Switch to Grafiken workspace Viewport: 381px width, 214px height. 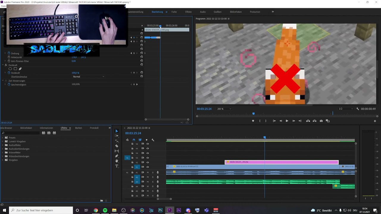[x=218, y=12]
